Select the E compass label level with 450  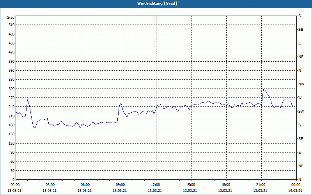click(300, 43)
